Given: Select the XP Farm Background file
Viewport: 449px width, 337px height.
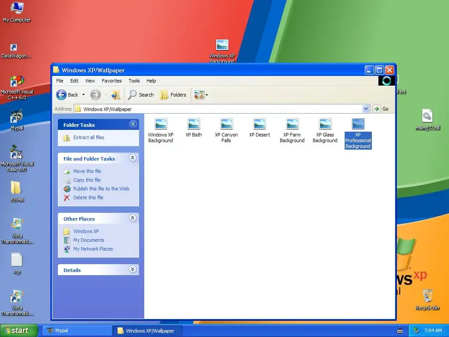Looking at the screenshot, I should click(292, 130).
